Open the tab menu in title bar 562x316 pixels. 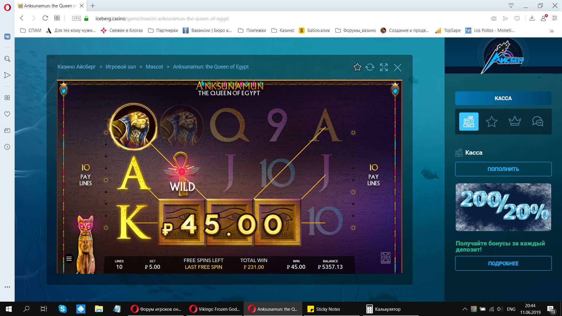pyautogui.click(x=511, y=6)
